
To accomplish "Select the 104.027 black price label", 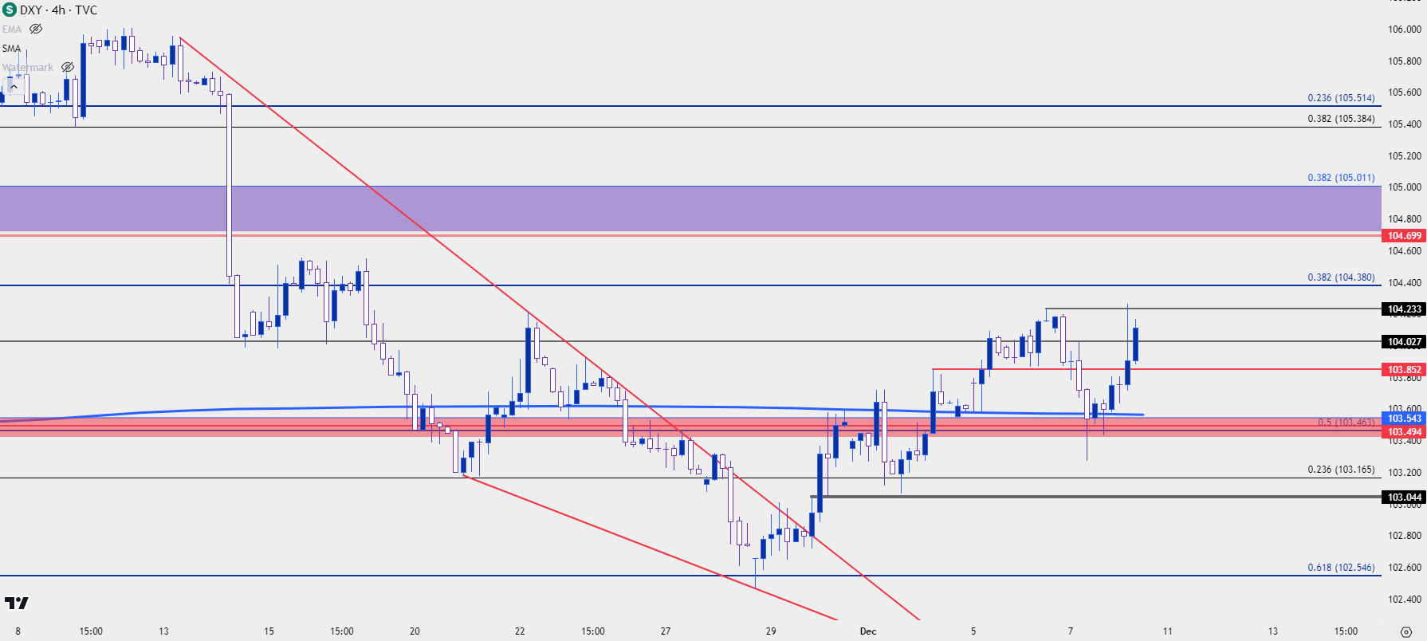I will click(1404, 342).
